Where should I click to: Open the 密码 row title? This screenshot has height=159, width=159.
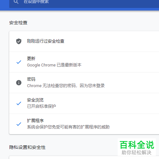tap(31, 79)
